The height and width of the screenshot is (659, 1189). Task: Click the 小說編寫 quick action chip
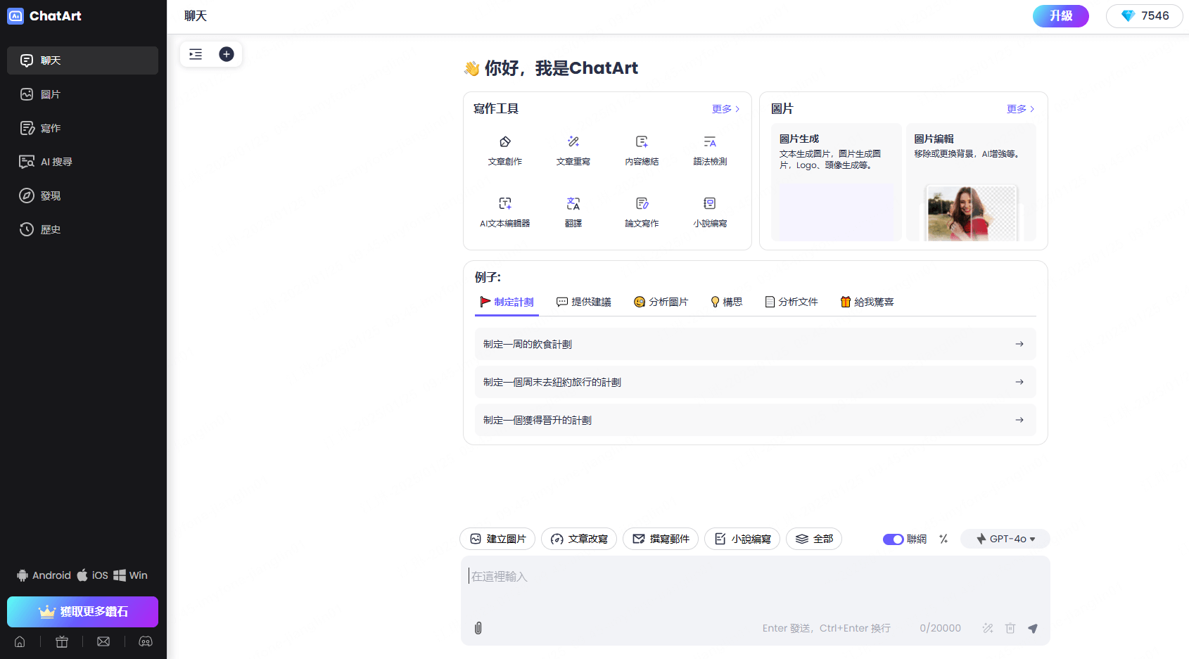click(x=742, y=539)
